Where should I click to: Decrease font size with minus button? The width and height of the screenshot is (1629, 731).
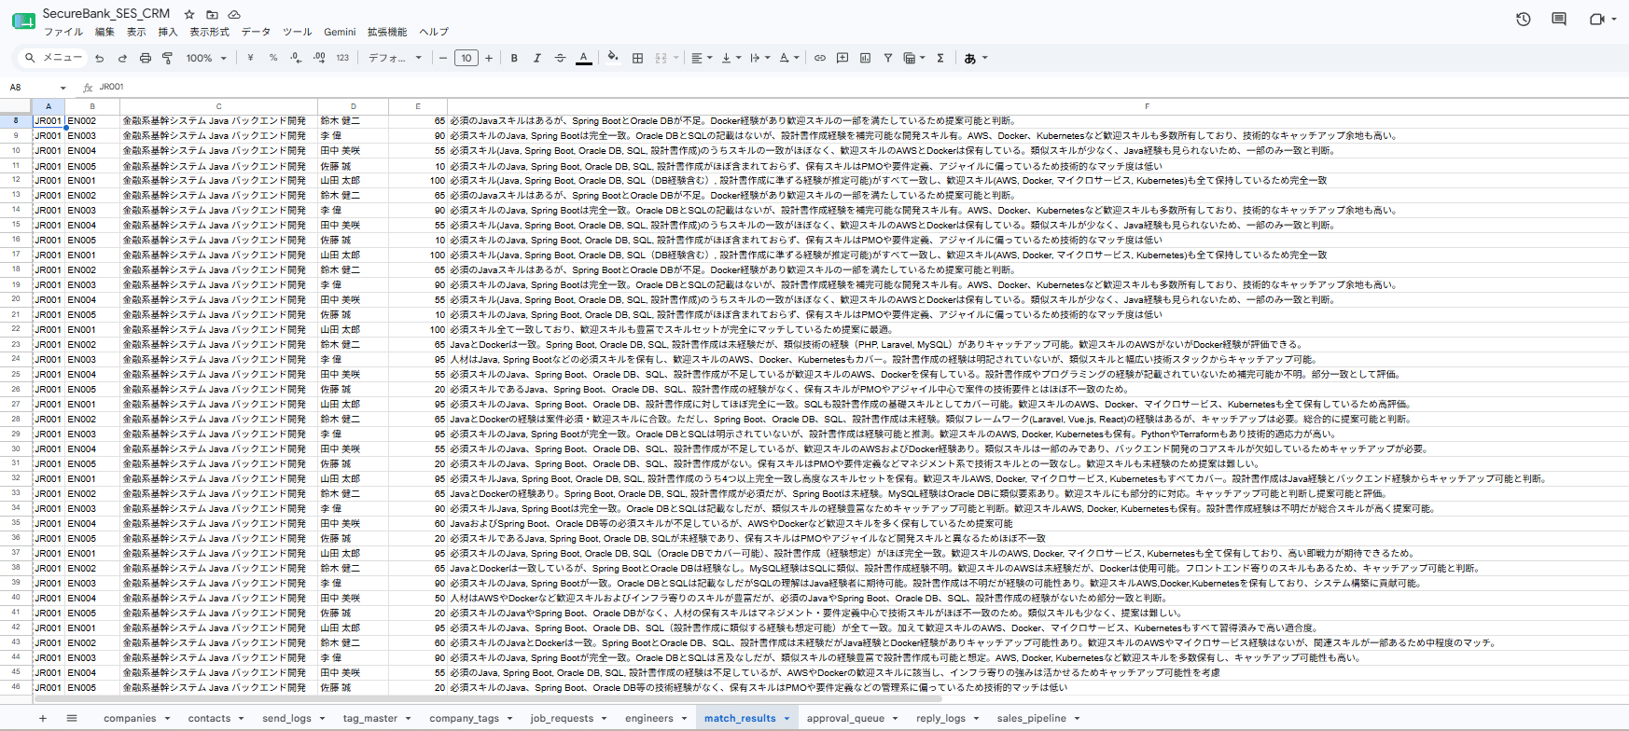(443, 58)
